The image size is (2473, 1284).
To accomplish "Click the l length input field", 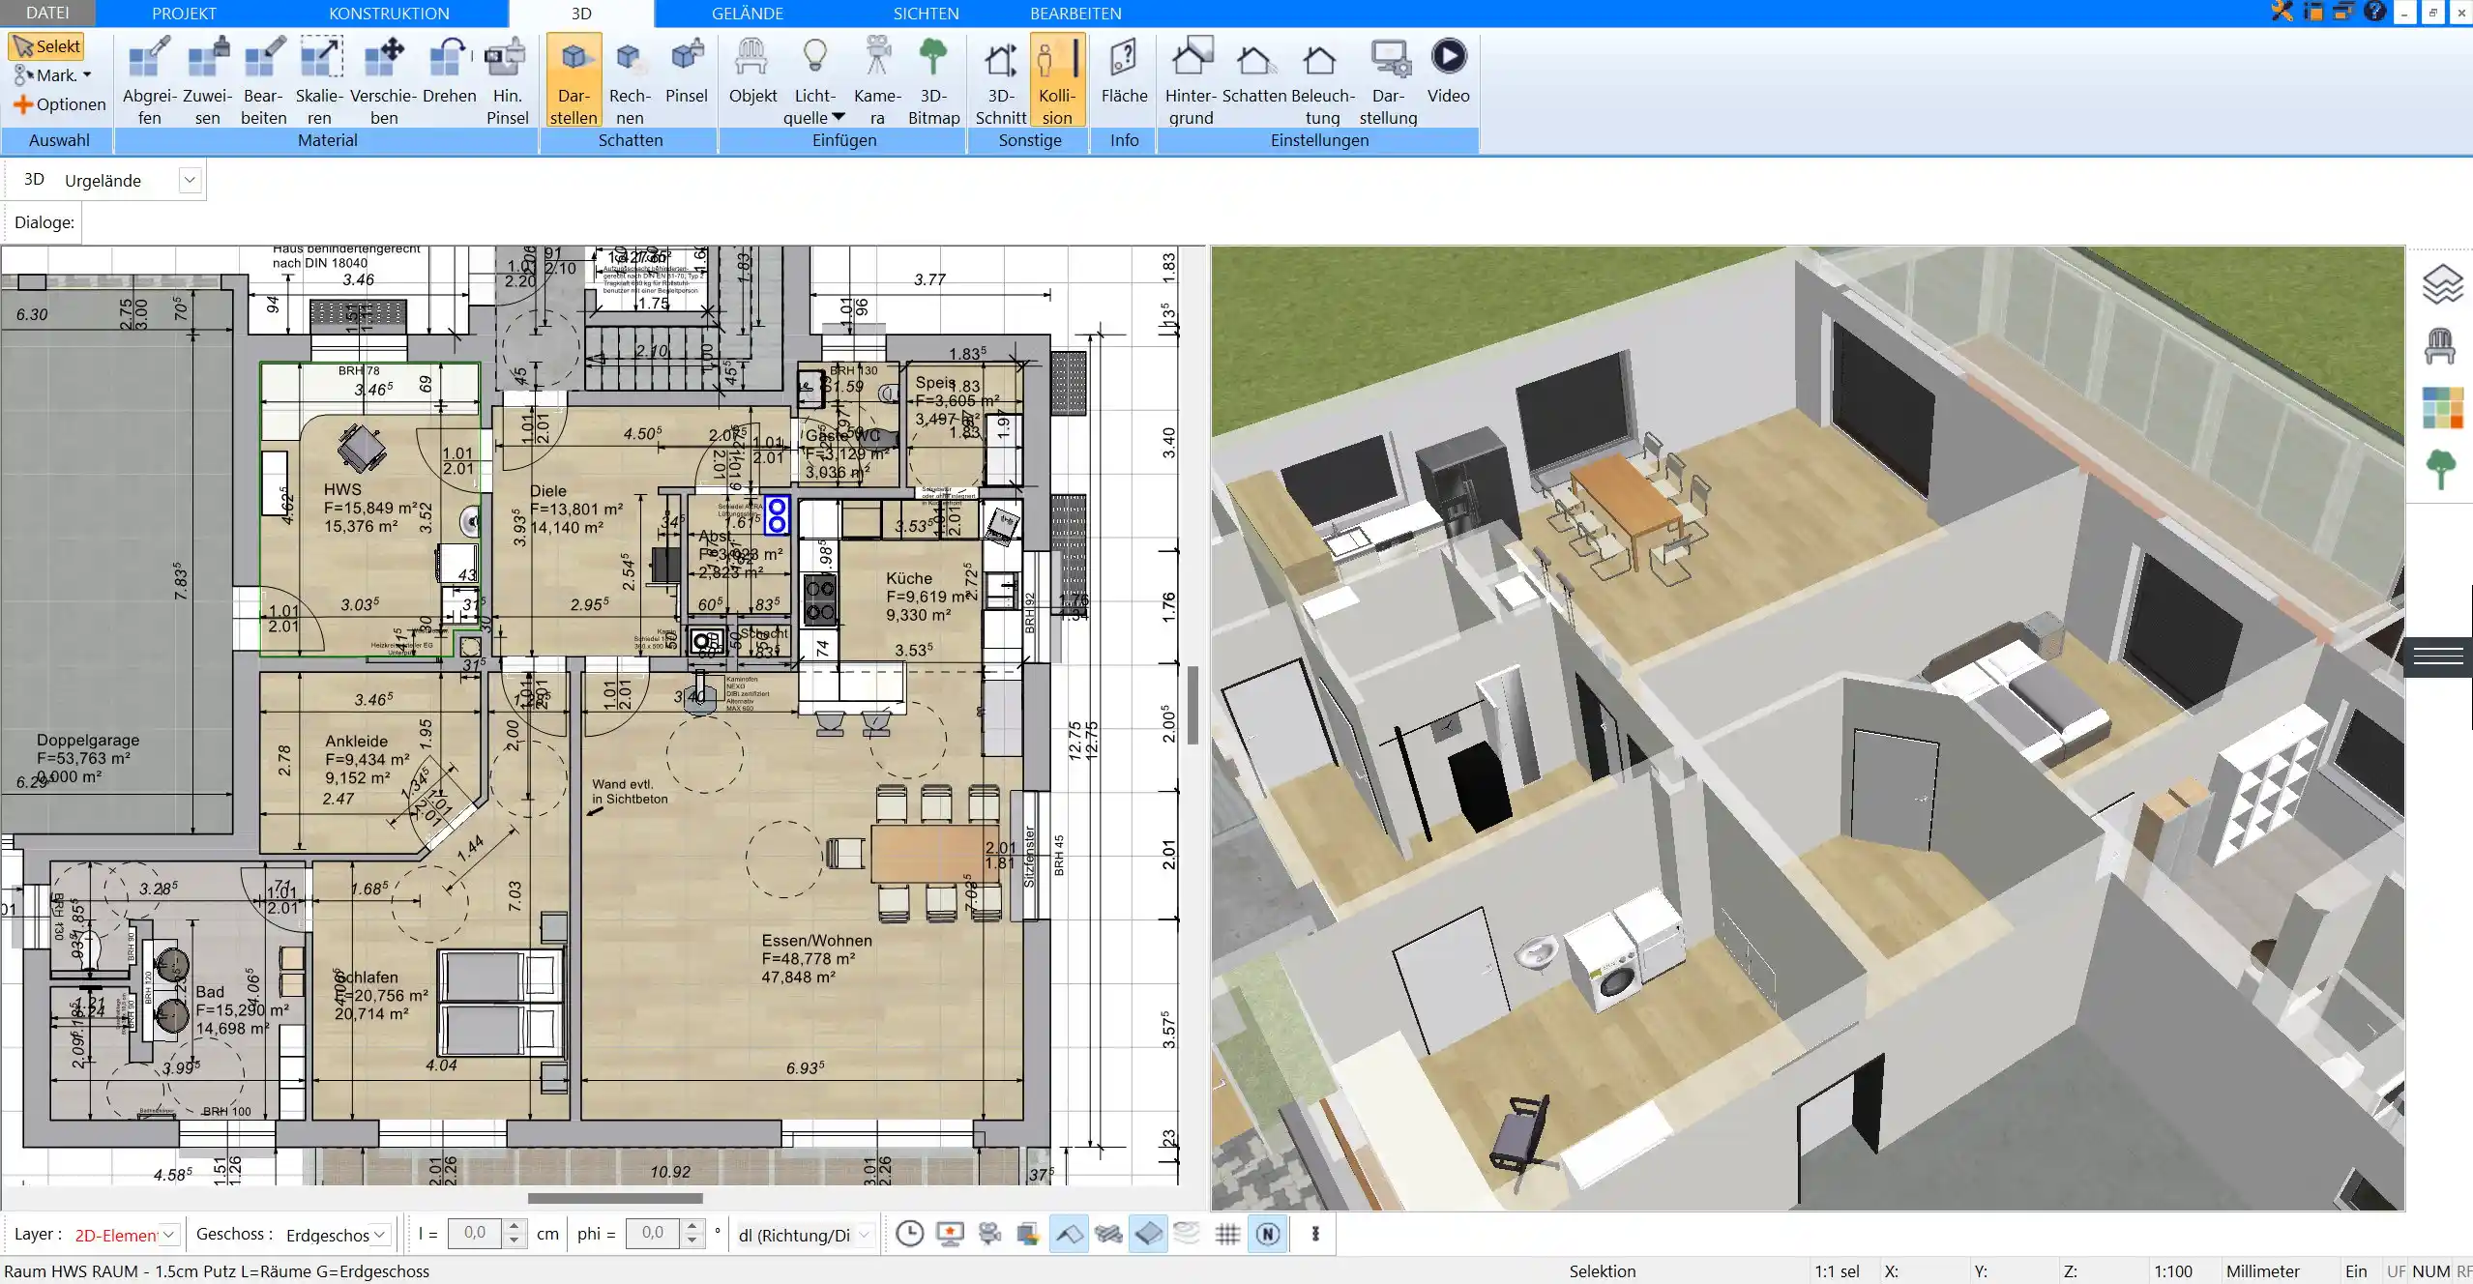I will pos(475,1233).
